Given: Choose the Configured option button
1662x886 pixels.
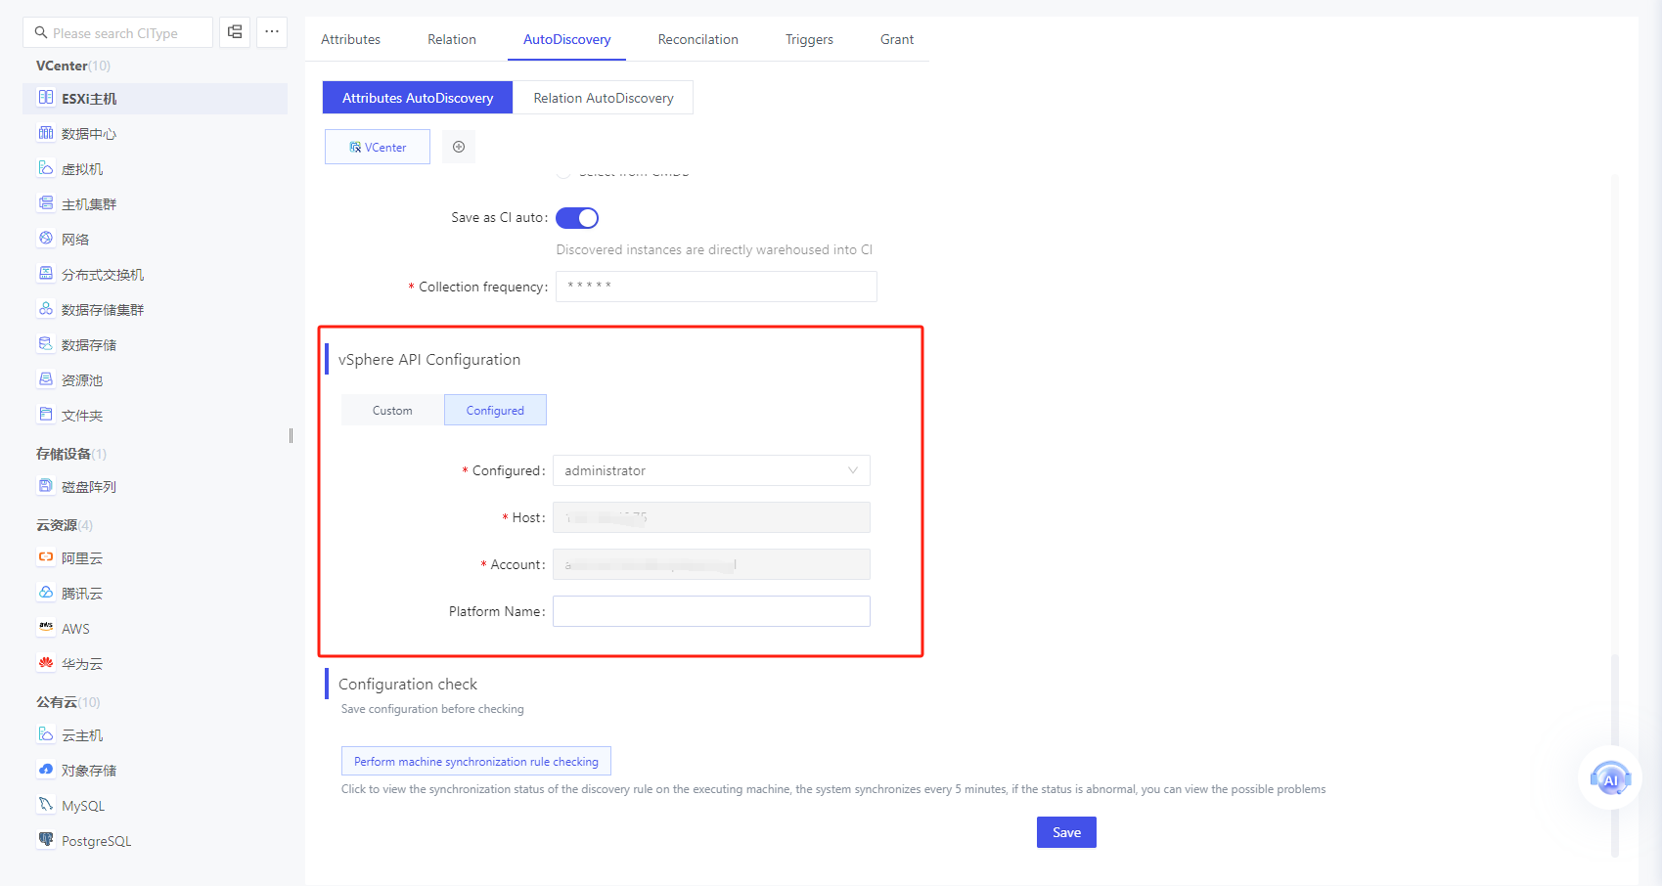Looking at the screenshot, I should pos(495,410).
